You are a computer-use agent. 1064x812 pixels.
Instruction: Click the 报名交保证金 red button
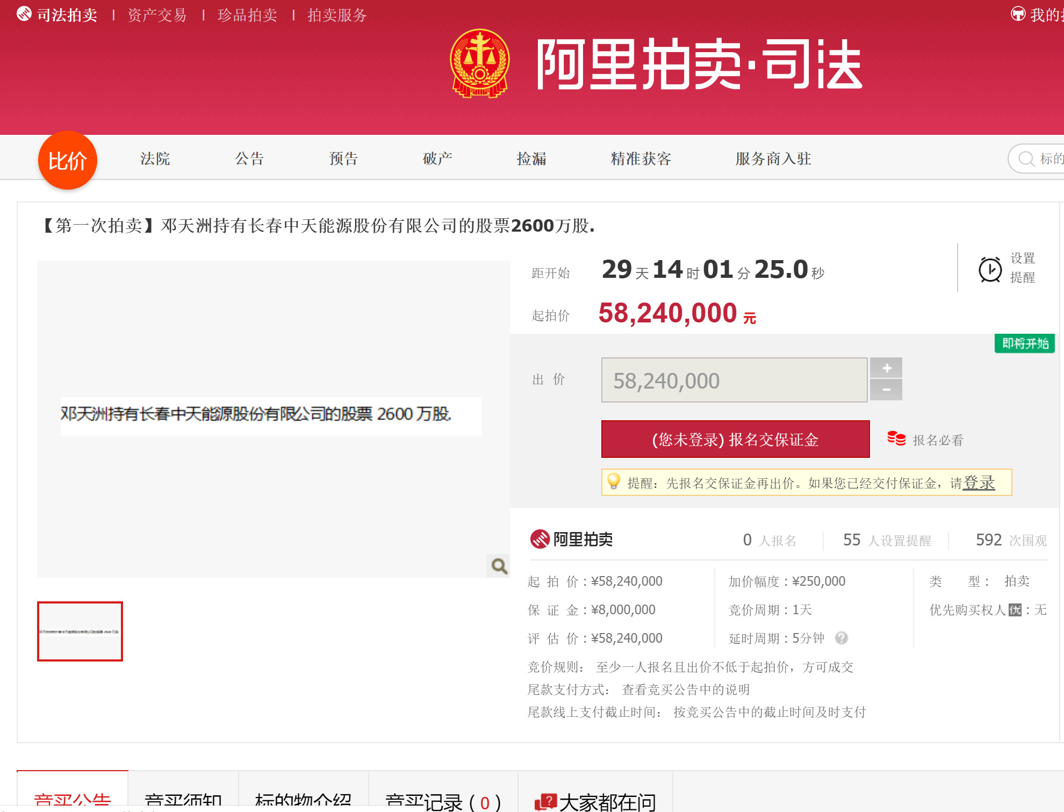coord(735,439)
